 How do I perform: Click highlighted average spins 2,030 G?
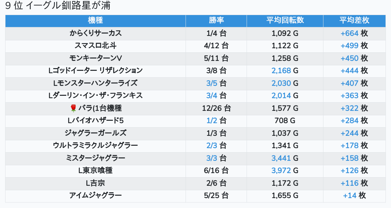point(285,83)
